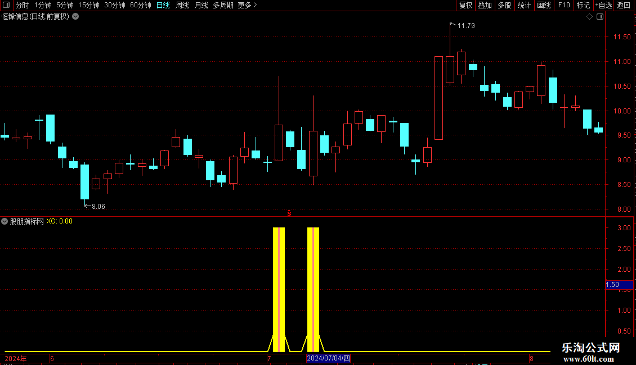Switch to the 周线 weekly chart
Image resolution: width=636 pixels, height=365 pixels.
(182, 5)
